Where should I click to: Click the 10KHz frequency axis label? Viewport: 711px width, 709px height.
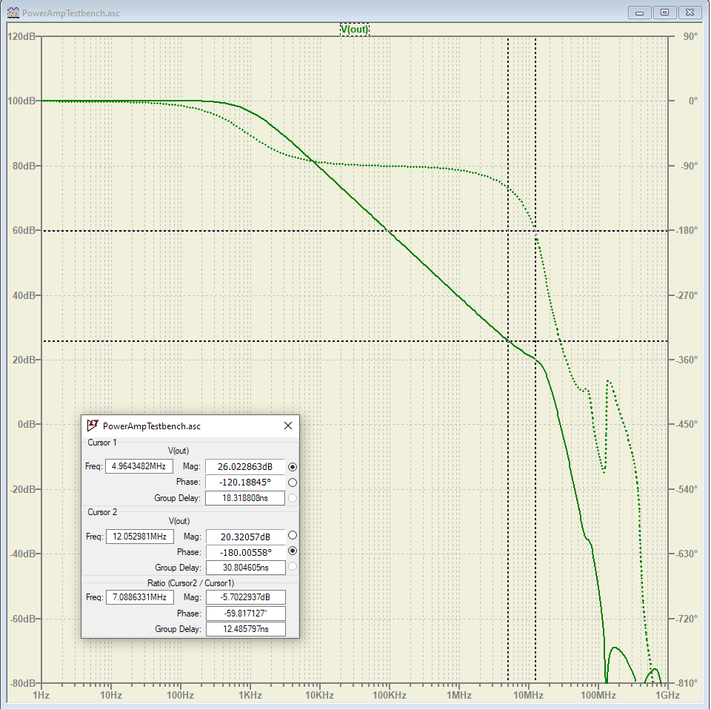point(320,696)
